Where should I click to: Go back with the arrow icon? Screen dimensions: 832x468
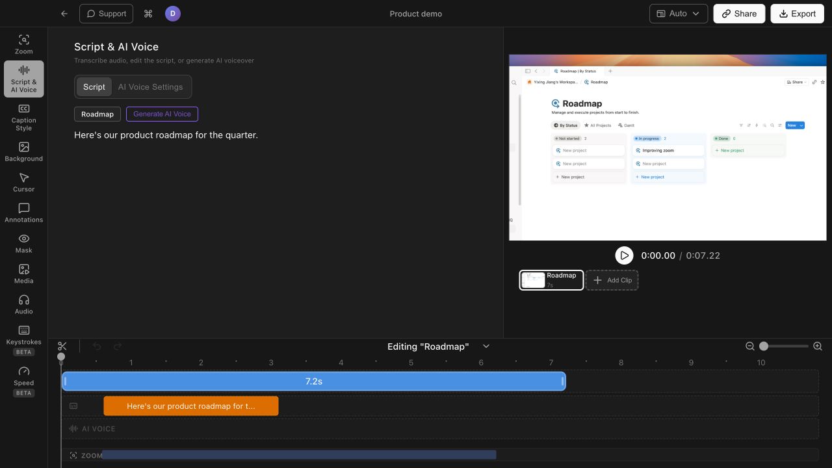64,14
